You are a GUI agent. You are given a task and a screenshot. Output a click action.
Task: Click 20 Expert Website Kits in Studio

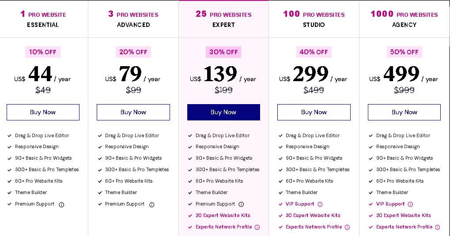[313, 215]
